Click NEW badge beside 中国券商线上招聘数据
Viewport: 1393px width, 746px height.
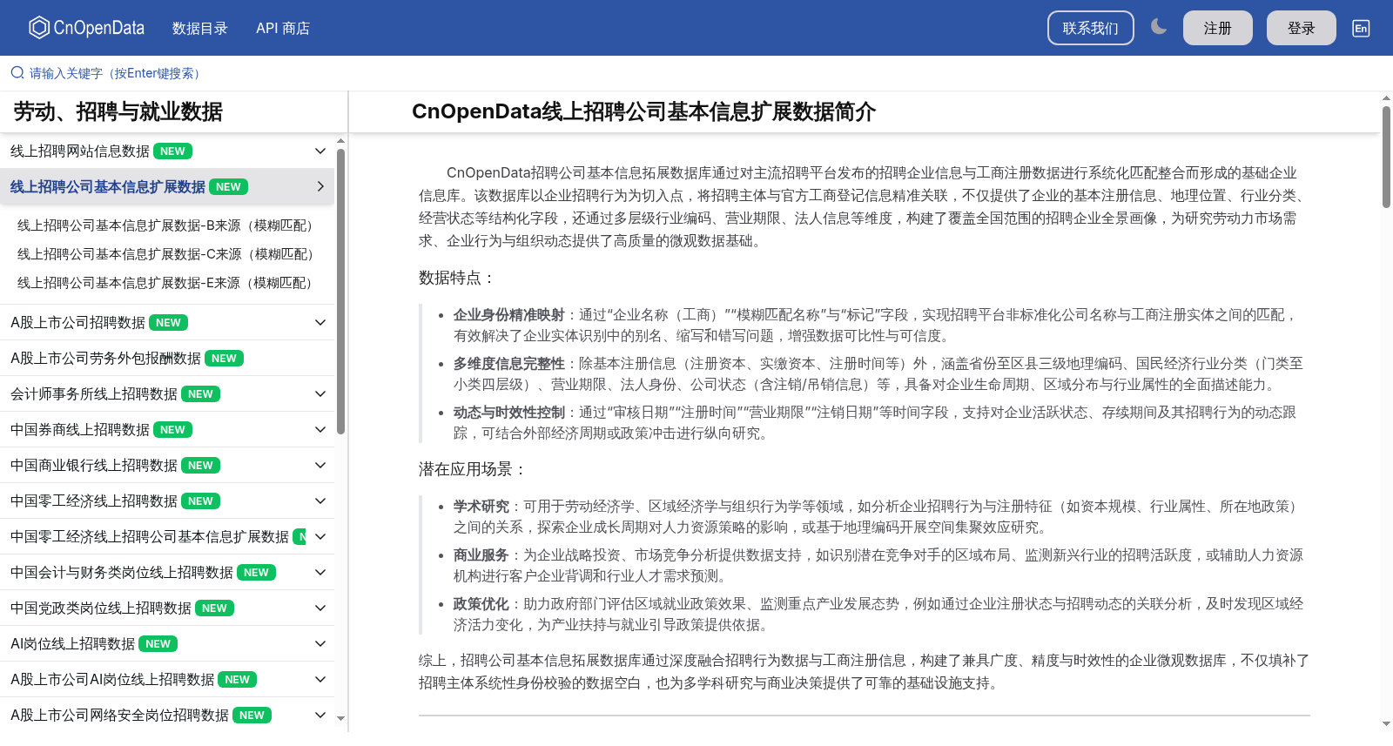172,430
